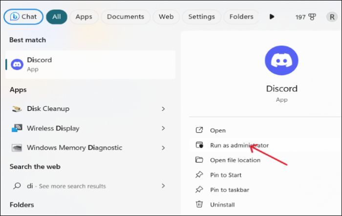Uninstall the Discord app
Image resolution: width=342 pixels, height=216 pixels.
tap(222, 205)
